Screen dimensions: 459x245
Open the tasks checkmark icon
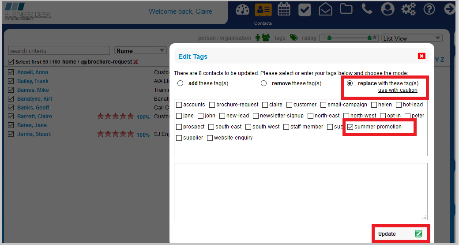coord(305,10)
